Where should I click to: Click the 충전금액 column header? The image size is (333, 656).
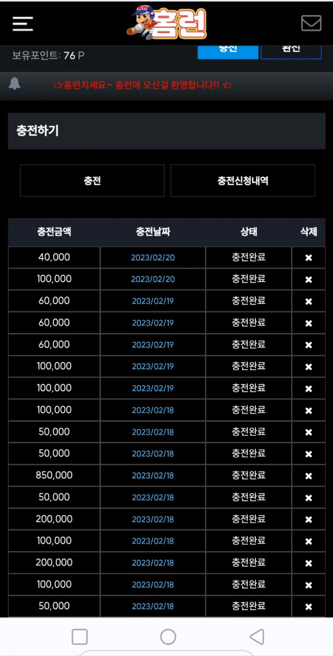54,232
